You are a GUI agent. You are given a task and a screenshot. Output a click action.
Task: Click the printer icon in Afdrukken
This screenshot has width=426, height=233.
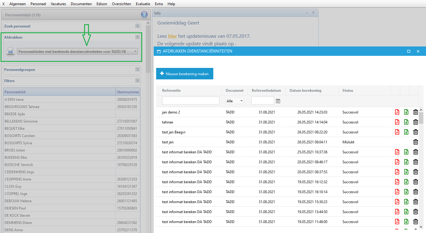(11, 52)
